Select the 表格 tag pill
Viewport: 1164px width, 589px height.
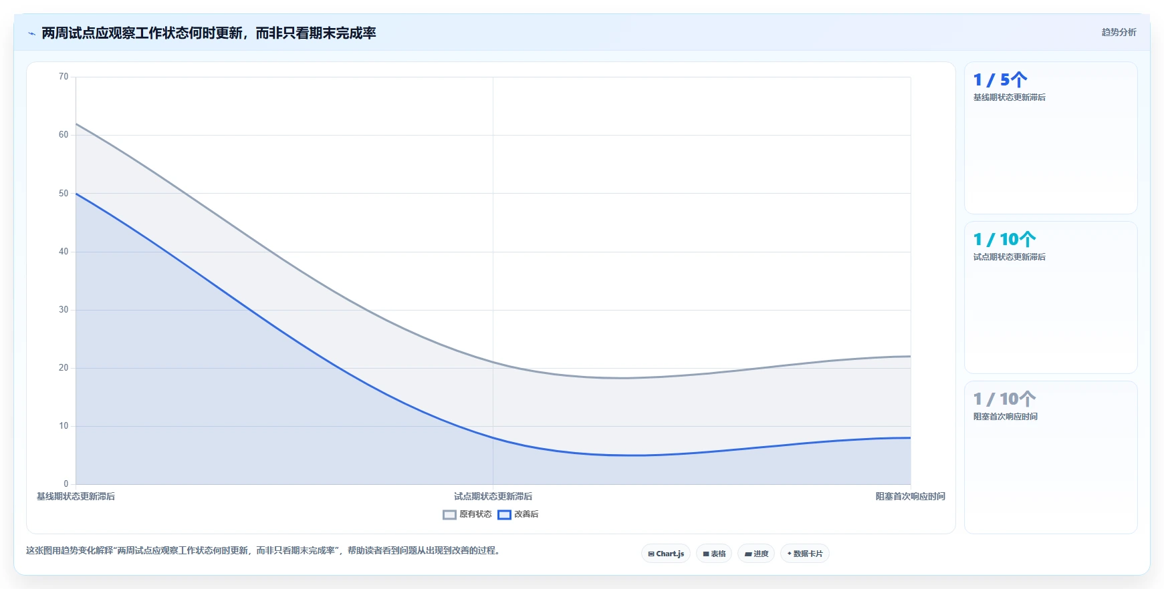click(714, 554)
